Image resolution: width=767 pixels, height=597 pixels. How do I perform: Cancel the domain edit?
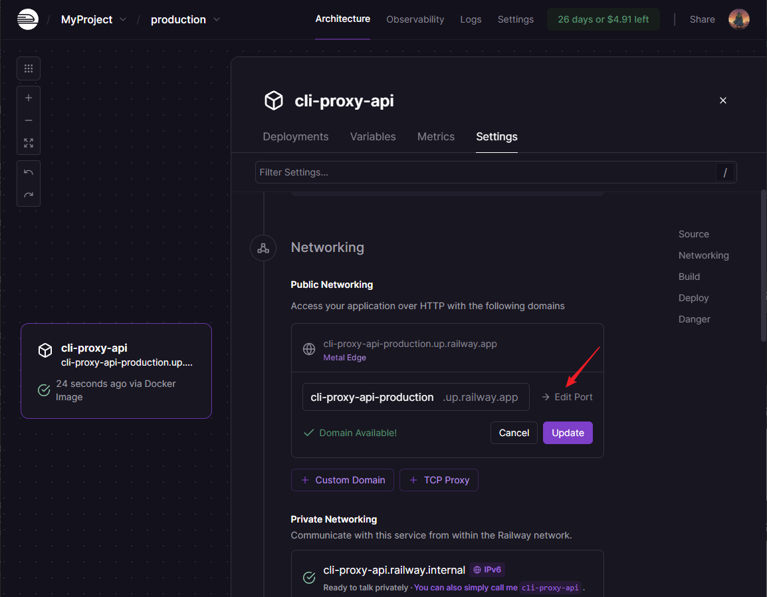point(514,433)
